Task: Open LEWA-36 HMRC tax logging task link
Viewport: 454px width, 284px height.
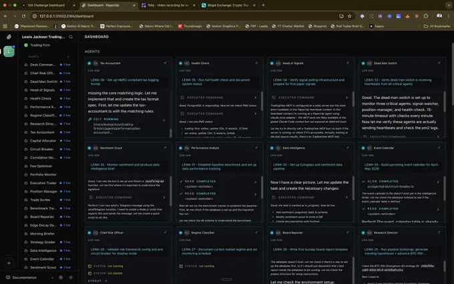Action: [124, 82]
